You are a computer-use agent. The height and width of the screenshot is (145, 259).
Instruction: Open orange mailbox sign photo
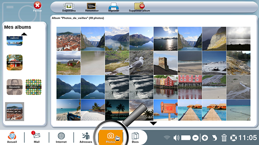coord(165,110)
